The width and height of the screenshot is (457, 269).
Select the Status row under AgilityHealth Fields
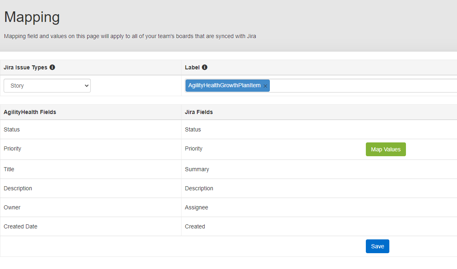pyautogui.click(x=11, y=129)
